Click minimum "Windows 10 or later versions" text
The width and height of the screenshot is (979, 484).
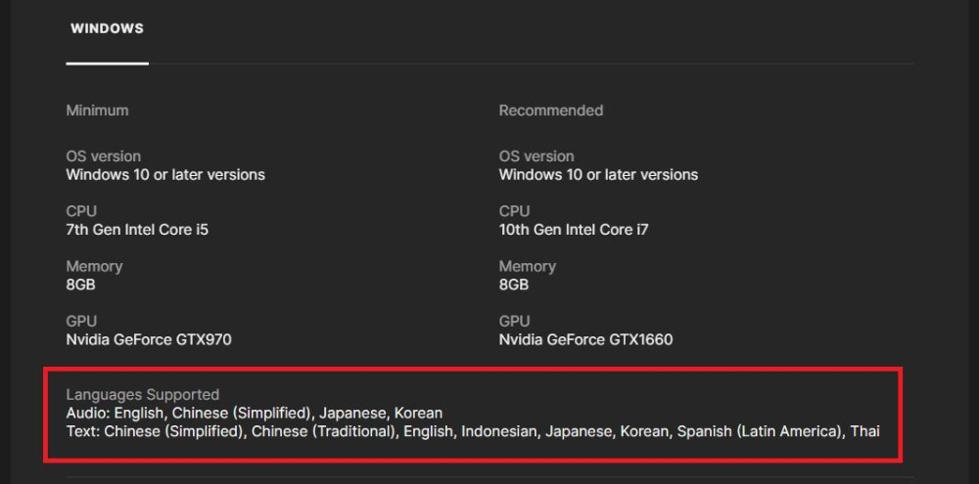pos(165,175)
